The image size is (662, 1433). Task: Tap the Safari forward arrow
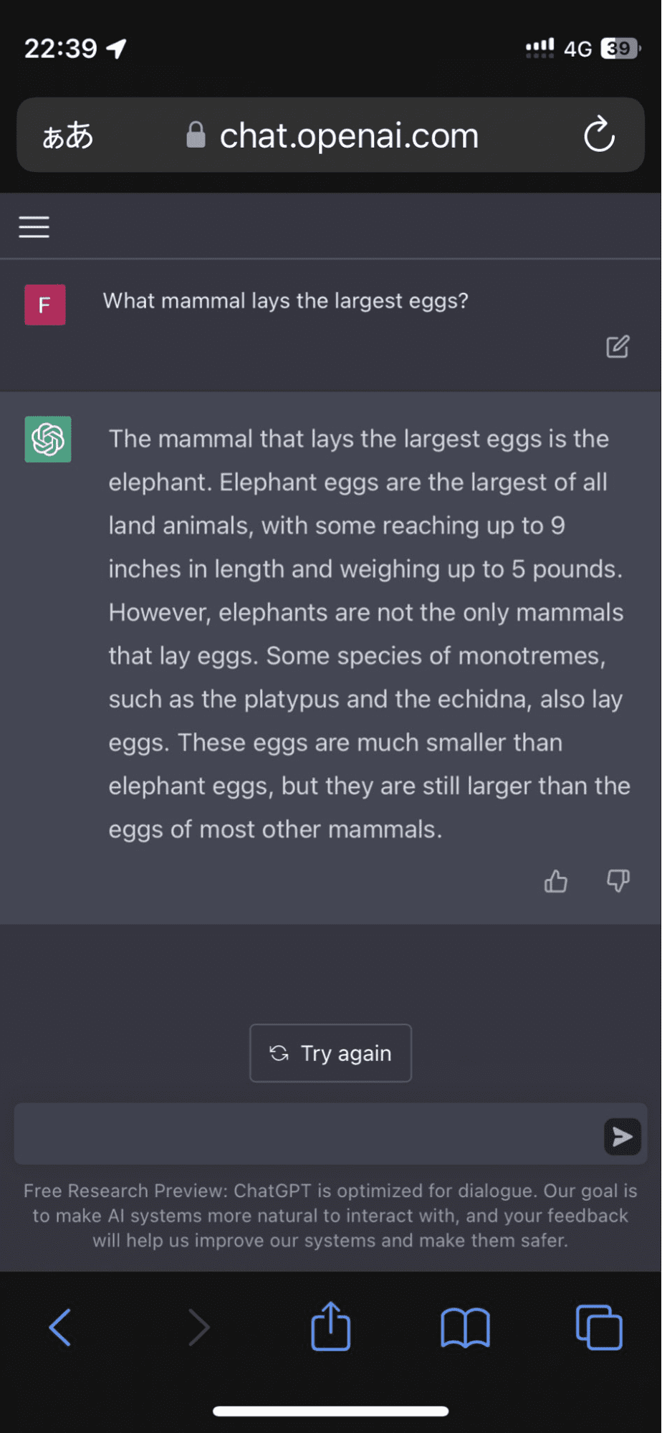point(198,1328)
